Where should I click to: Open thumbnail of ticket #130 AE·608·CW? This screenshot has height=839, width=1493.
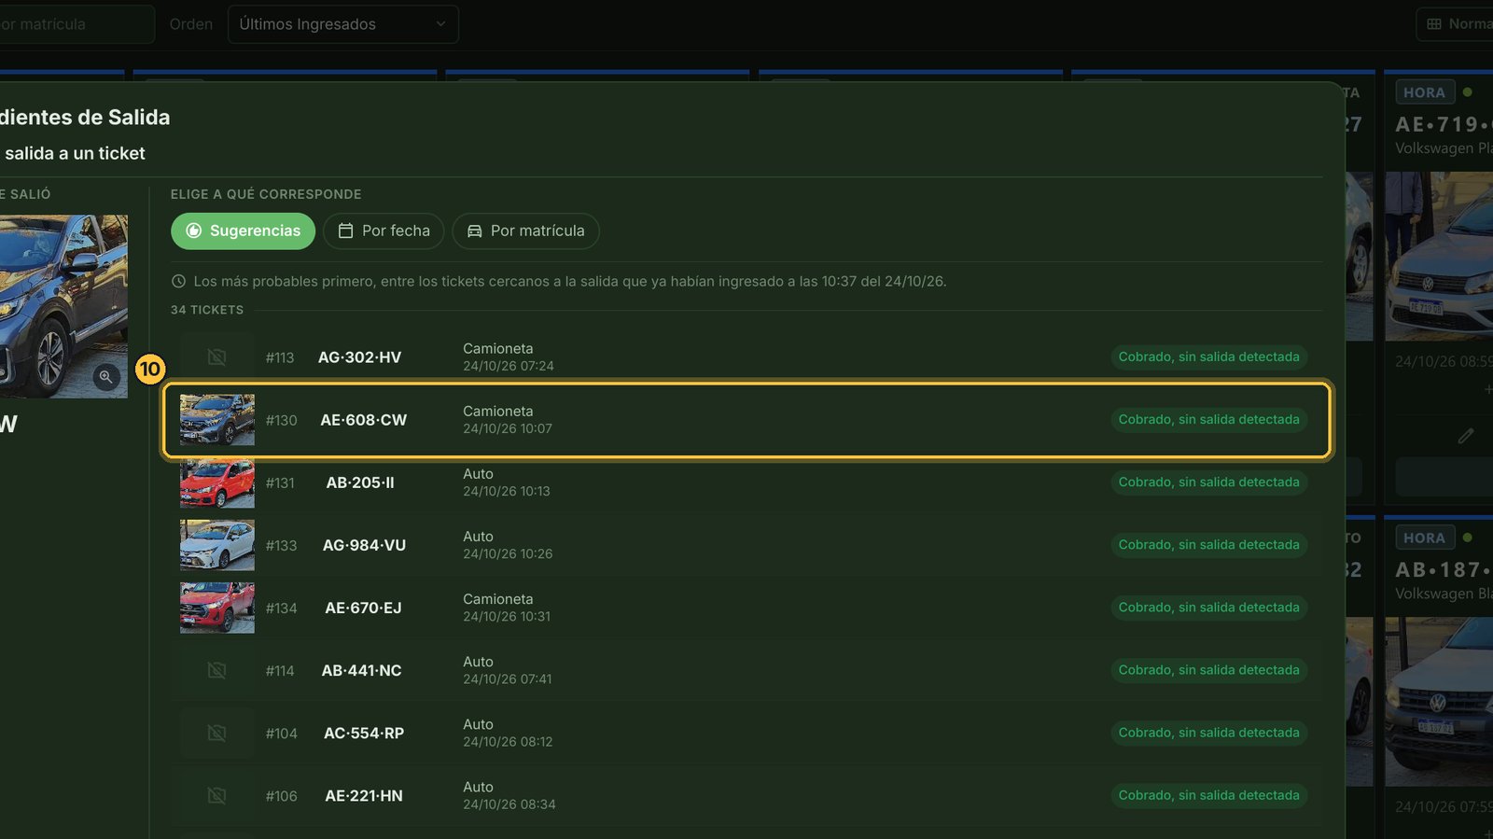(216, 420)
